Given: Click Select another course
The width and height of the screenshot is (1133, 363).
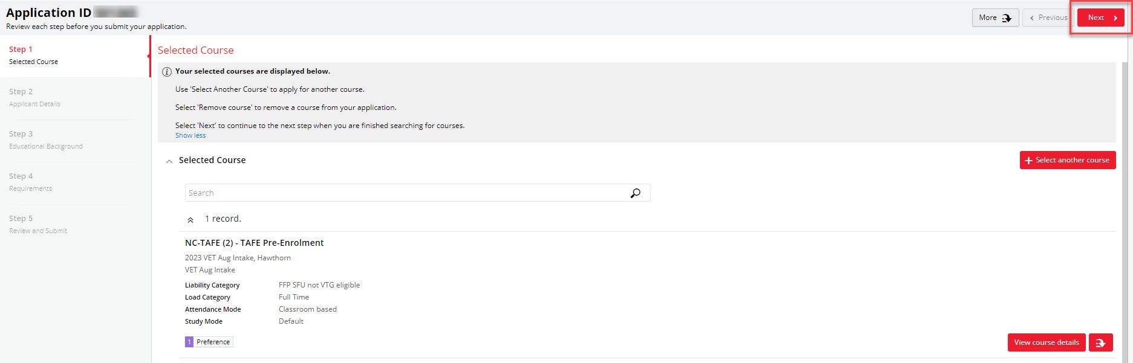Looking at the screenshot, I should [1067, 160].
